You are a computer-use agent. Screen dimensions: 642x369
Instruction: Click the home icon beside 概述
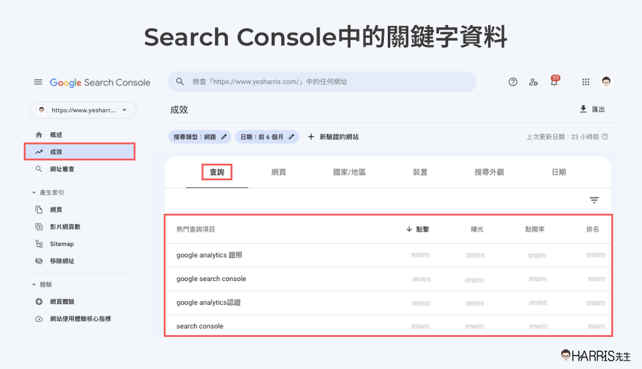39,135
